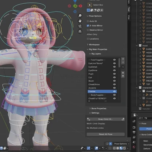
Task: Click the rig armature name field
Action: 148,118
